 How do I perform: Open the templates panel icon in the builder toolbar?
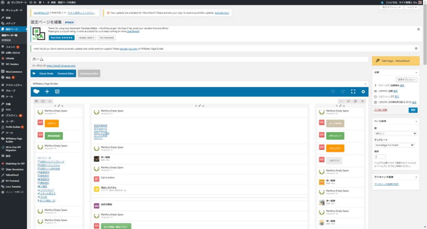(57, 91)
